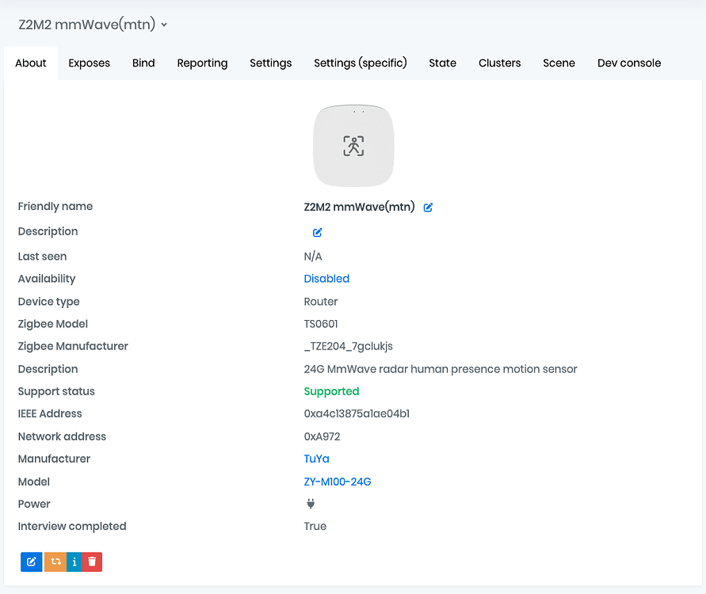706x594 pixels.
Task: Click the edit description pencil icon
Action: click(x=318, y=233)
